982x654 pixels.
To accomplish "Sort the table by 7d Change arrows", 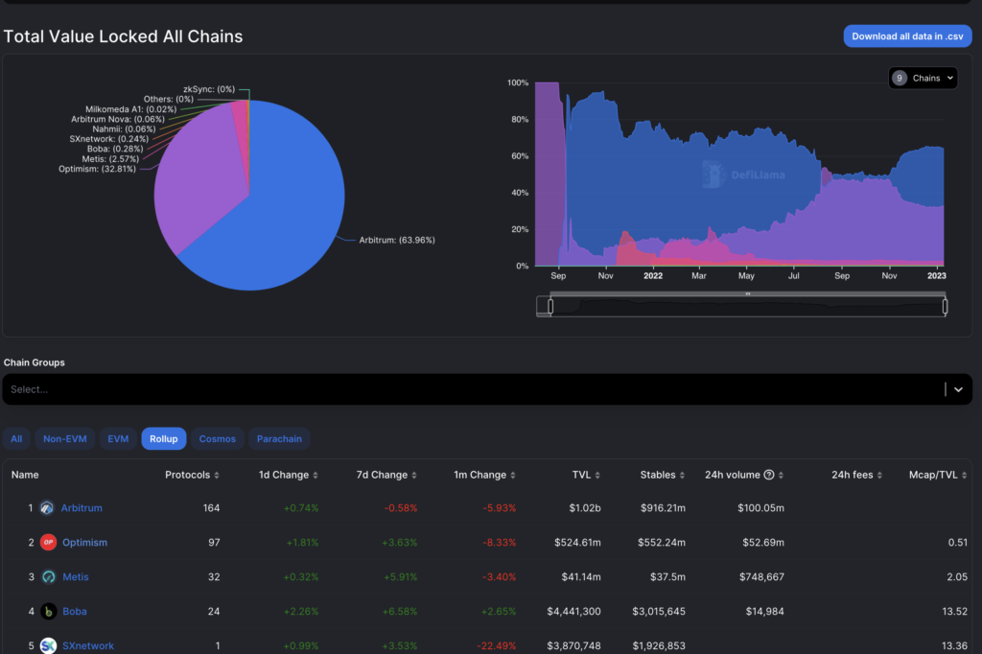I will coord(414,476).
